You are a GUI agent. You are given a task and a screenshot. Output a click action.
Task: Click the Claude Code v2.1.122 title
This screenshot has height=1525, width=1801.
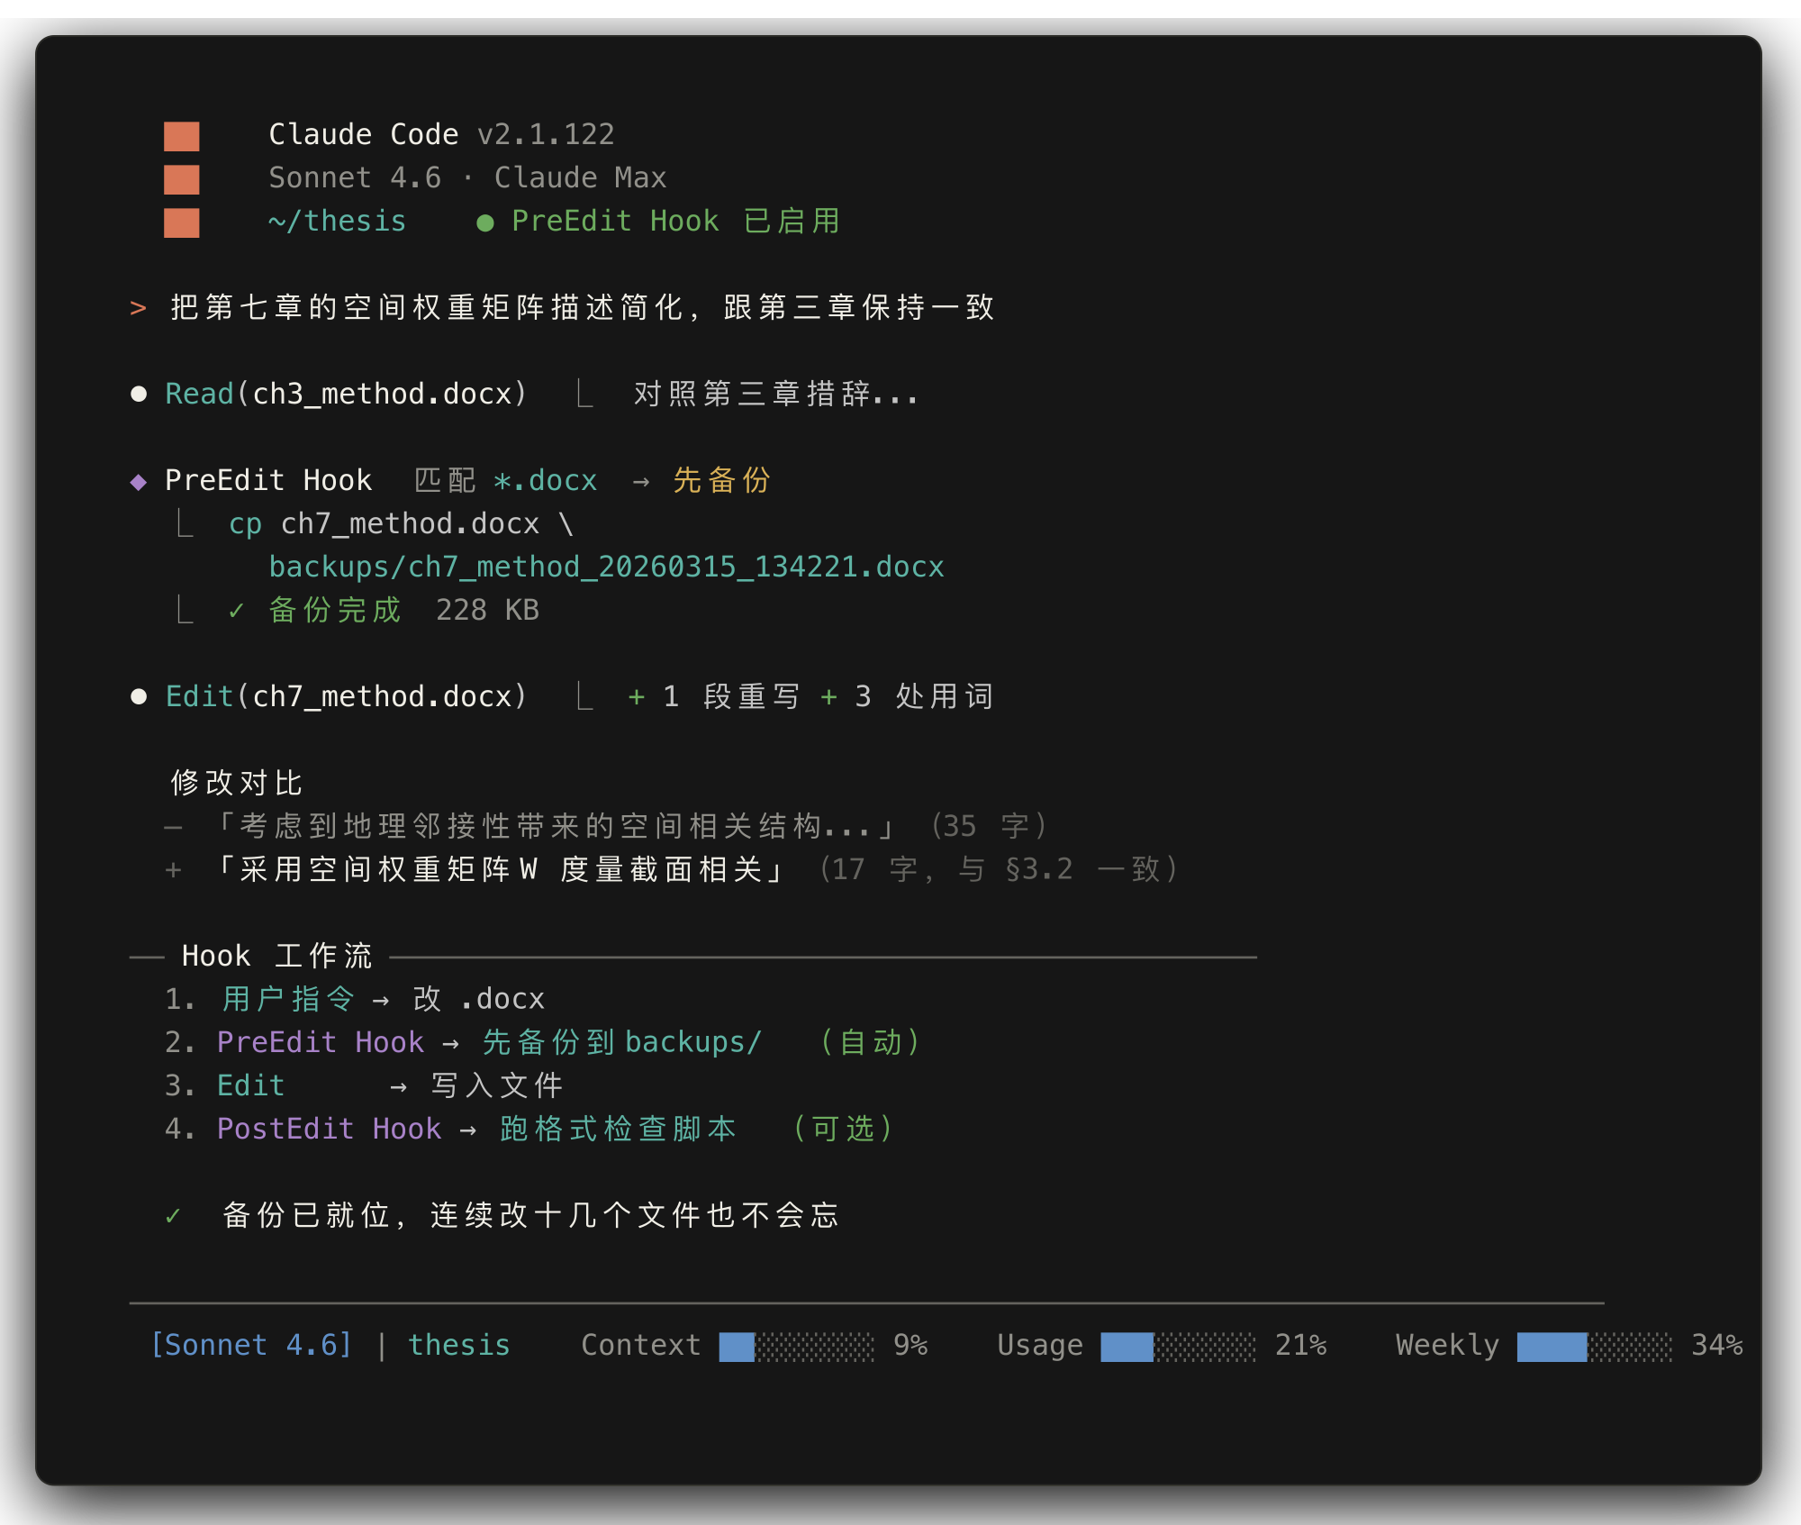tap(441, 134)
